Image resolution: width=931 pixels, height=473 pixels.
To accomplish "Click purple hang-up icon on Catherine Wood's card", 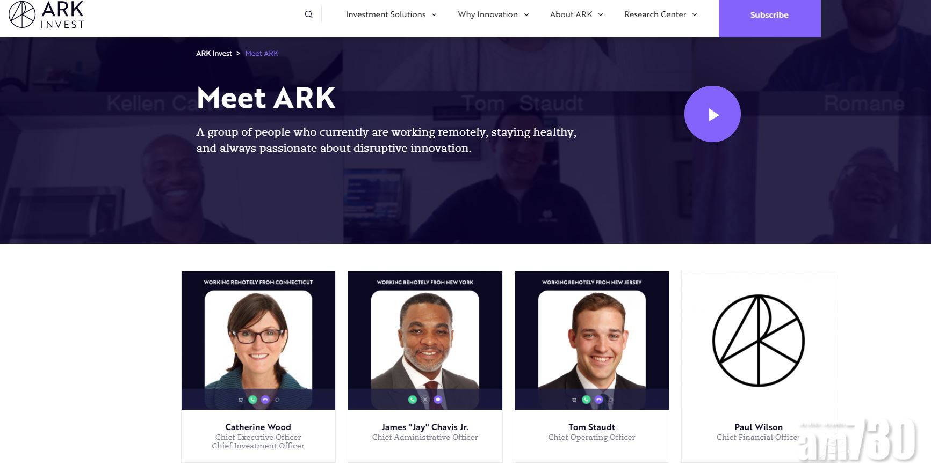I will point(265,400).
